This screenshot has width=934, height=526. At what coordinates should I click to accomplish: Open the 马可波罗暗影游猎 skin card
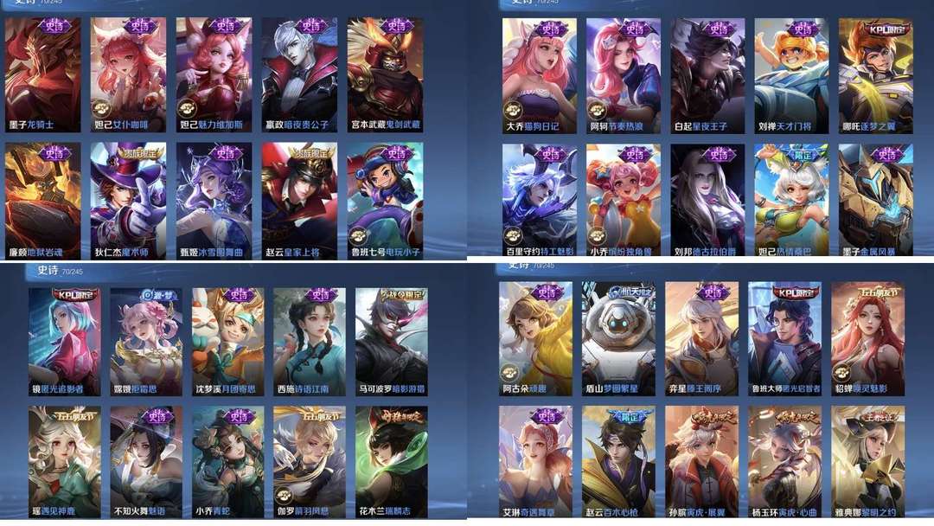coord(392,342)
